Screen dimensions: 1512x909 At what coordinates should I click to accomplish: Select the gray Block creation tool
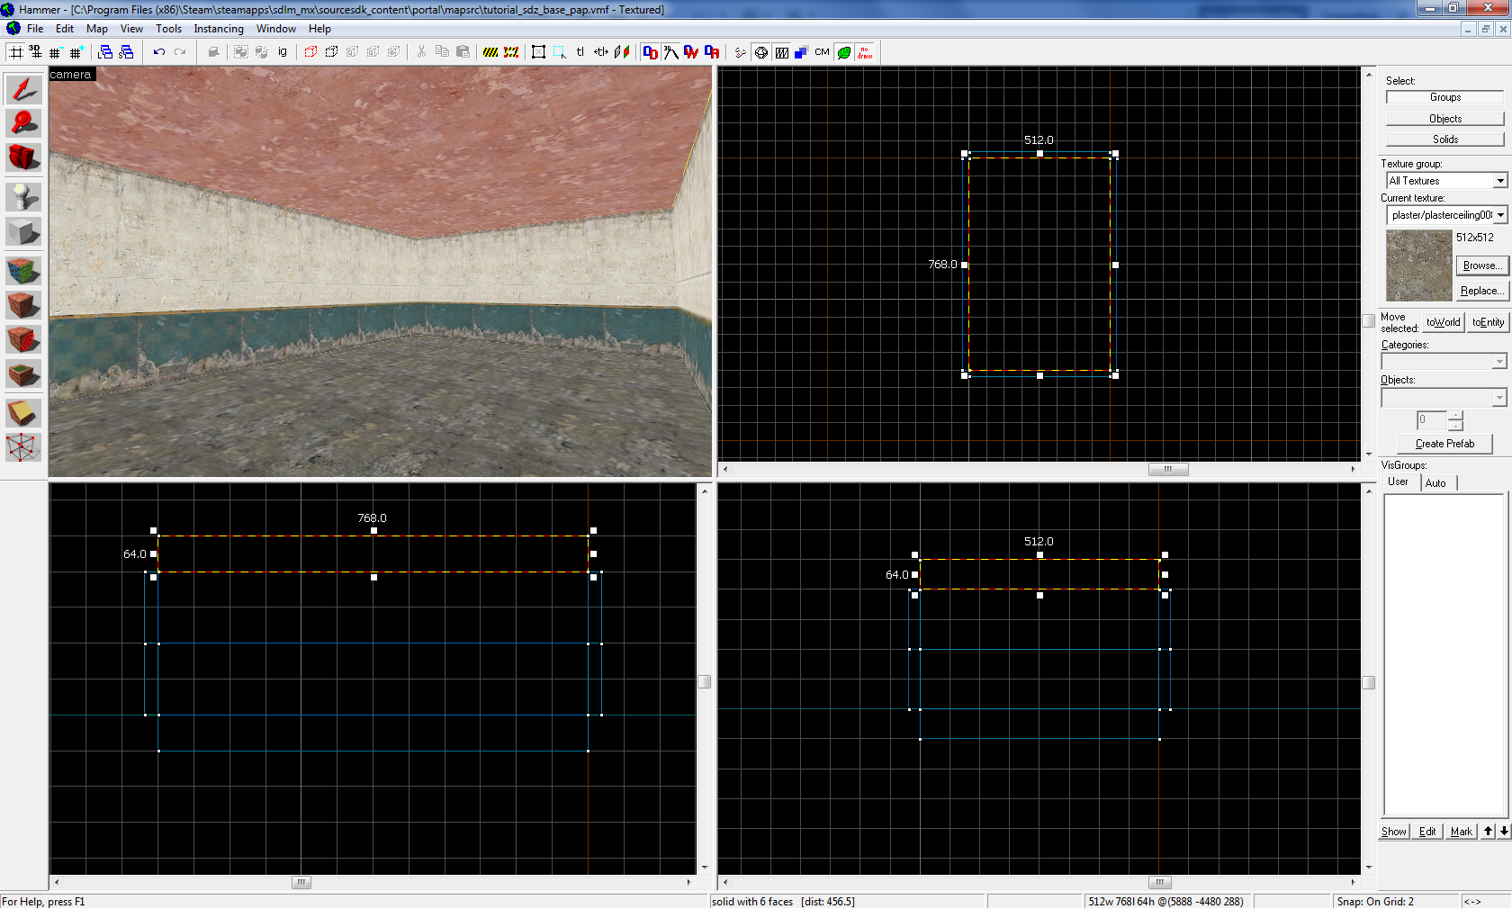tap(23, 231)
